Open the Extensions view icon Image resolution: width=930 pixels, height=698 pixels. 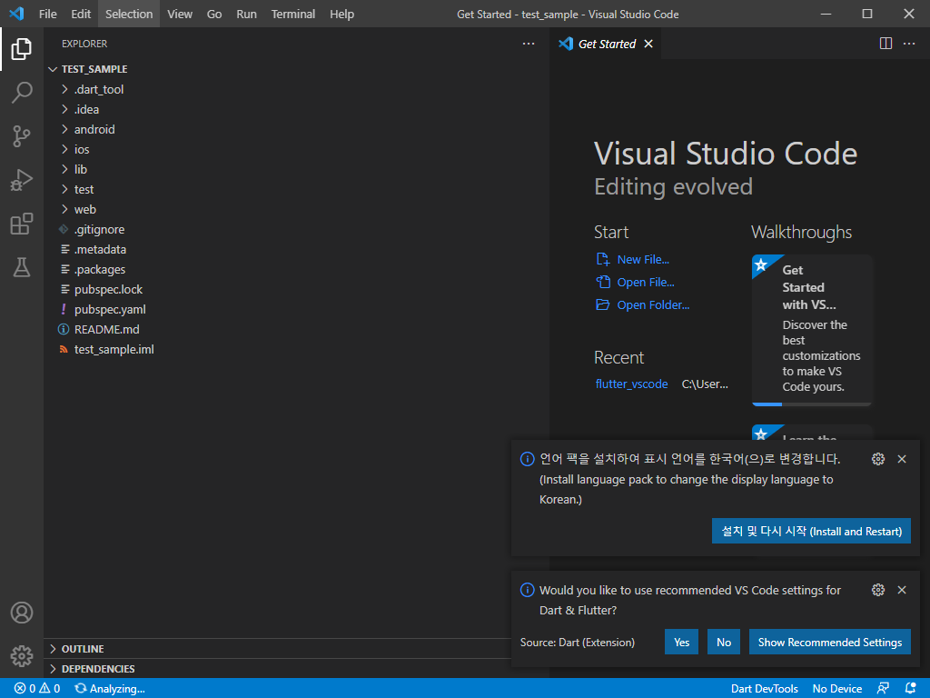pos(22,224)
